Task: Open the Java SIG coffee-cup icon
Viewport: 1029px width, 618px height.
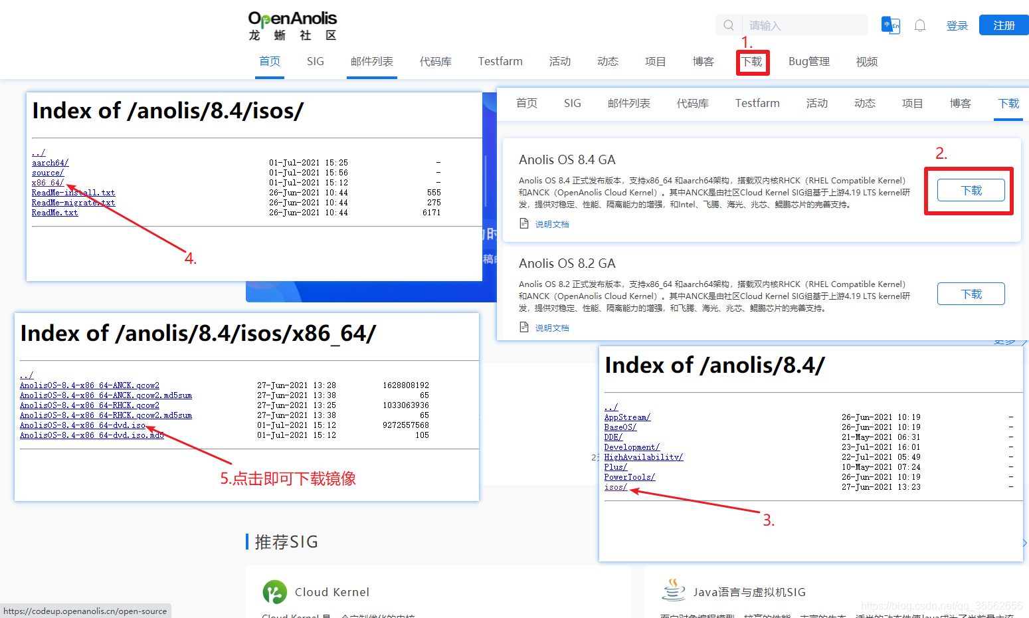Action: [673, 590]
